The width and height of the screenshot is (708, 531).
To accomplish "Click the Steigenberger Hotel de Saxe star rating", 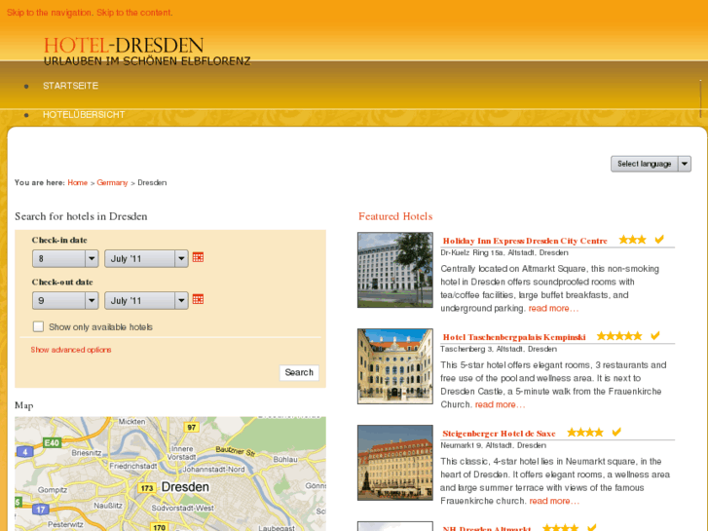I will [584, 433].
